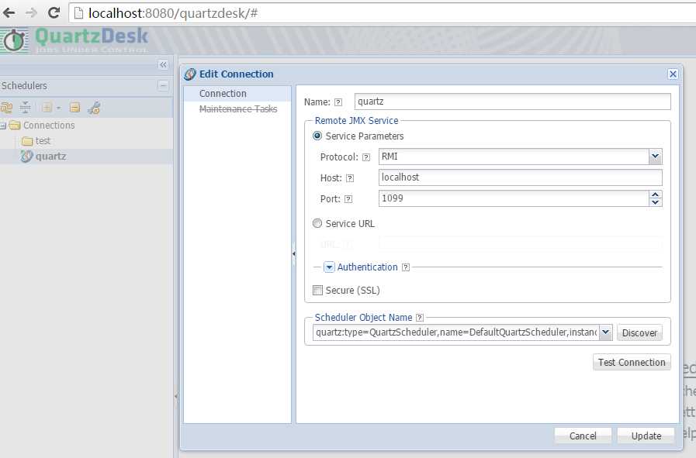
Task: Click the Scheduler Object Name help icon
Action: pos(420,318)
